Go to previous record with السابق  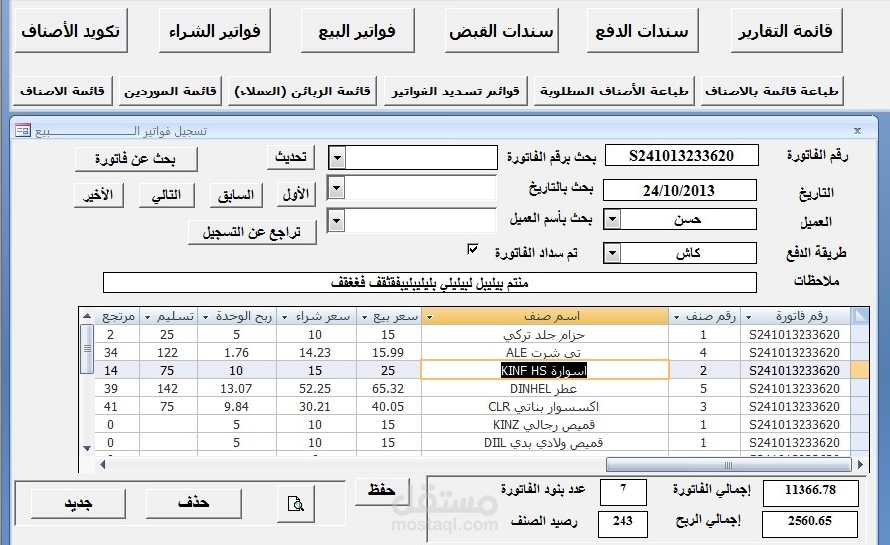(x=236, y=195)
